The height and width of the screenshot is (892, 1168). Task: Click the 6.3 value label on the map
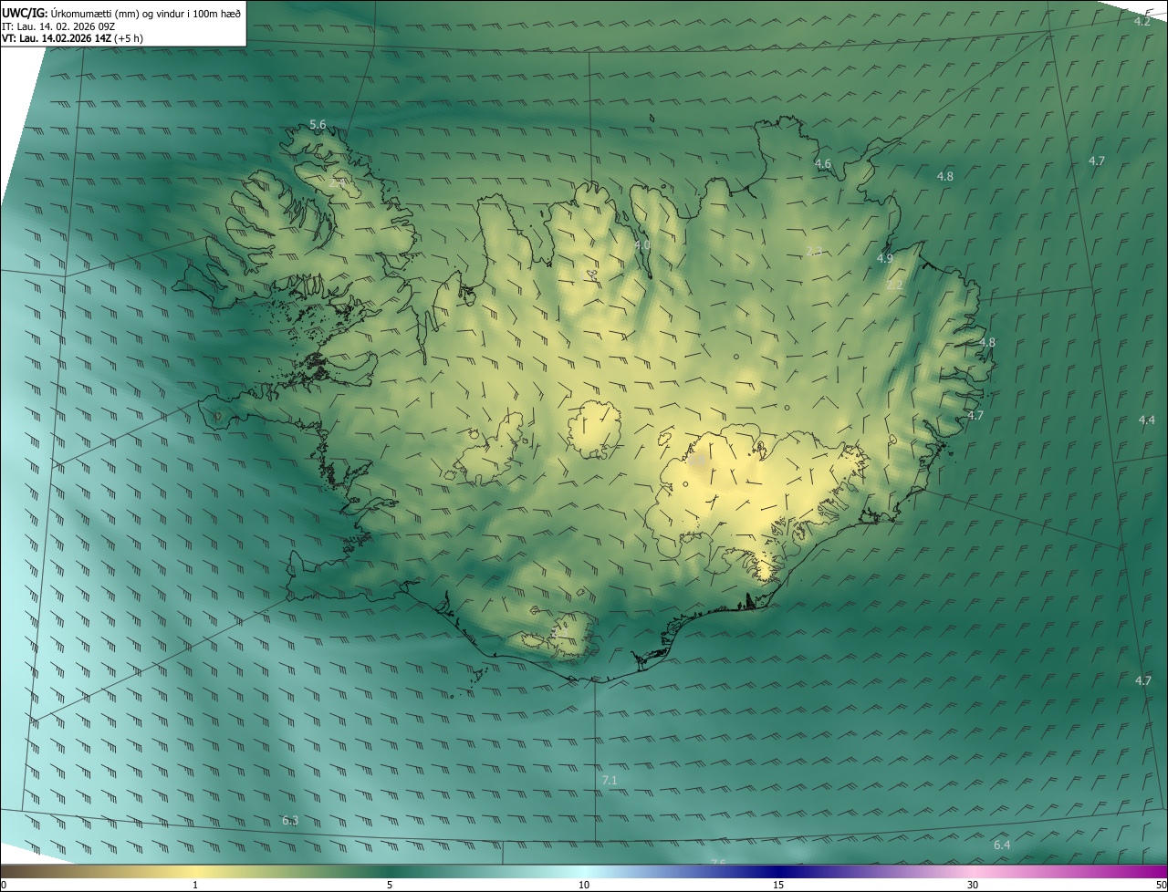[290, 821]
